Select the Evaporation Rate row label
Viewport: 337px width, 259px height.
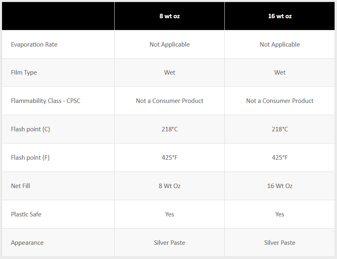click(34, 45)
